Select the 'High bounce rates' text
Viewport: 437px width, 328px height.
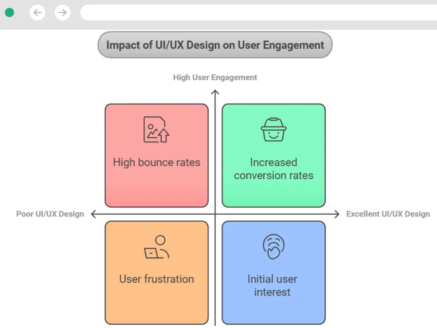coord(156,163)
